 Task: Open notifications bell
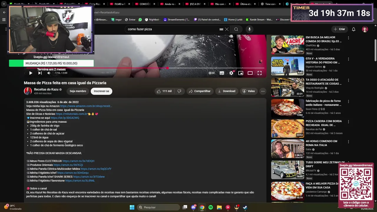(x=354, y=29)
